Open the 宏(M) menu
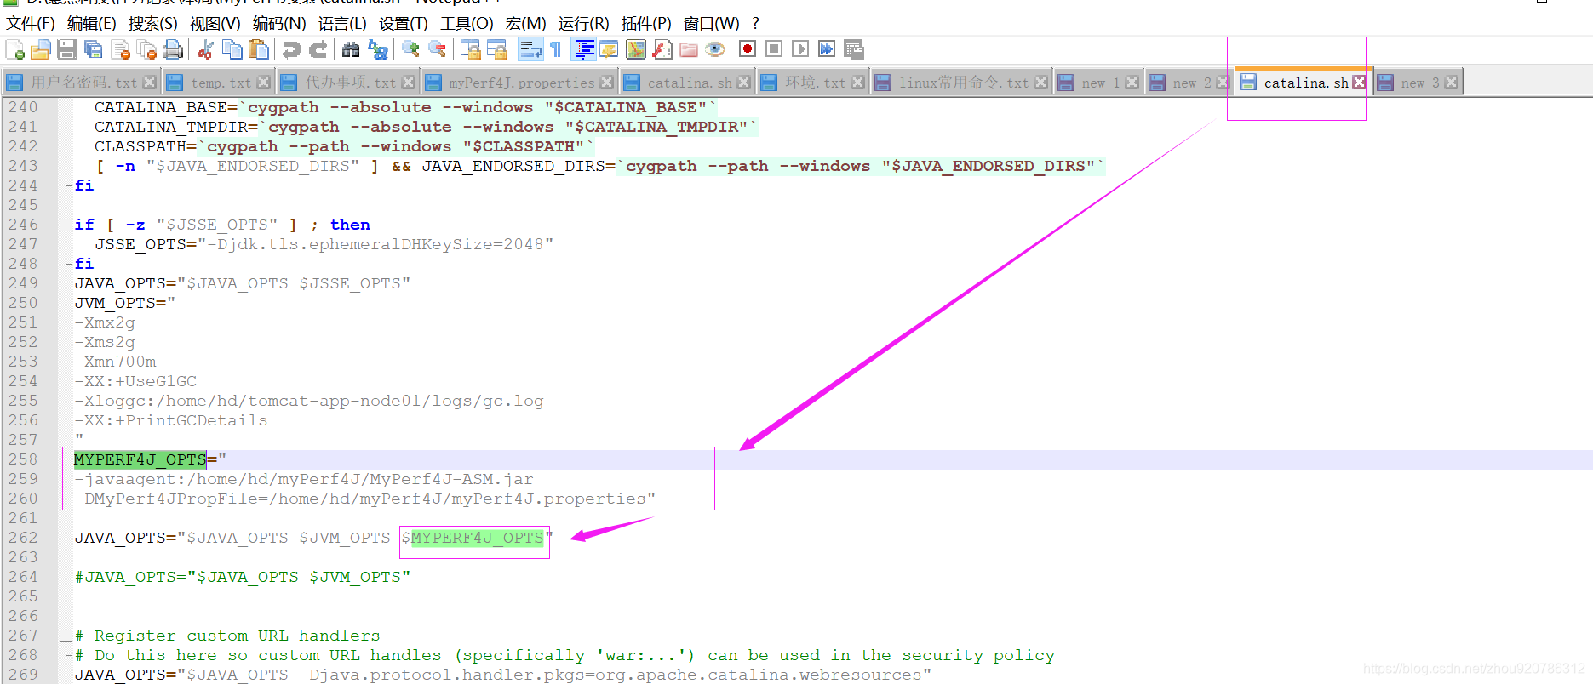 click(526, 23)
